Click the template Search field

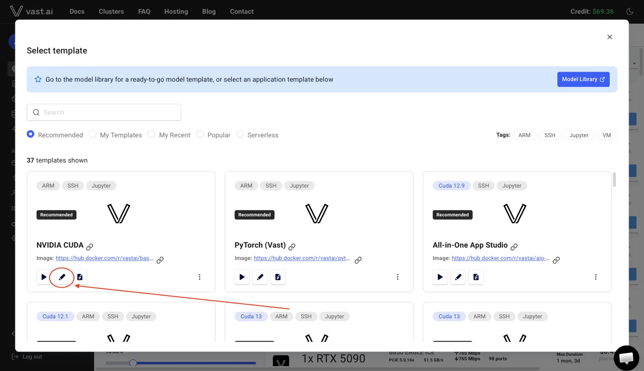(x=104, y=112)
